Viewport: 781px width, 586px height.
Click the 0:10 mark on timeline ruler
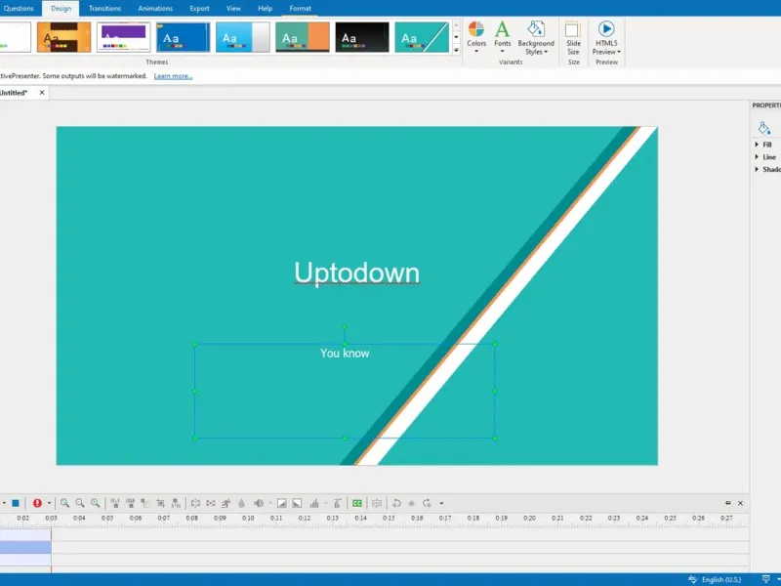coord(248,519)
